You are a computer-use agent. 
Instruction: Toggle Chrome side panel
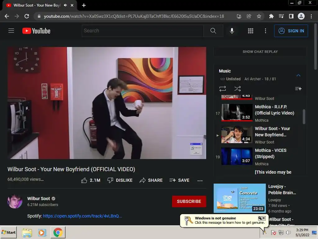(x=291, y=16)
